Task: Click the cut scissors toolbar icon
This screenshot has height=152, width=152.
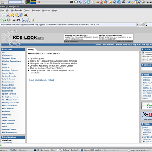Action: [8, 15]
